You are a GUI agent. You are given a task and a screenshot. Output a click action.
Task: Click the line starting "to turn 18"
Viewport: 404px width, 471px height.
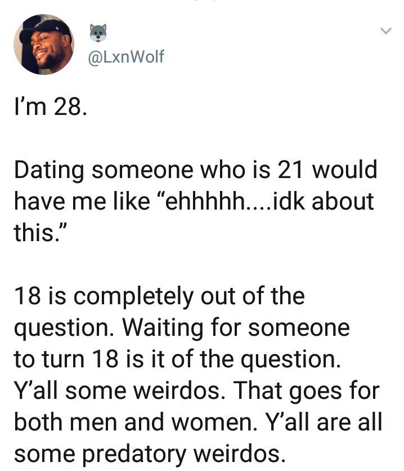coord(177,359)
